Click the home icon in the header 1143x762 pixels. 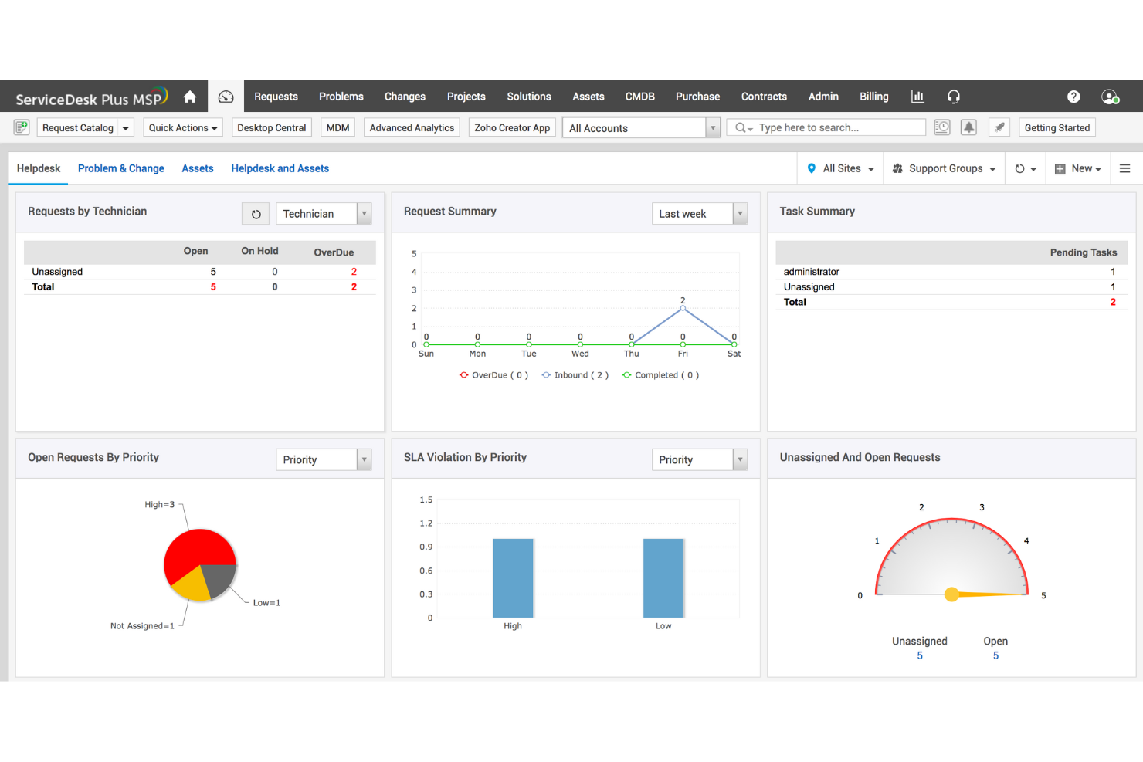click(x=190, y=96)
